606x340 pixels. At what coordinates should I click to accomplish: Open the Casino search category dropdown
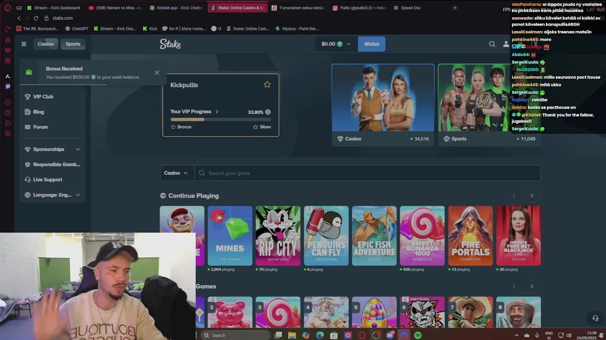177,173
